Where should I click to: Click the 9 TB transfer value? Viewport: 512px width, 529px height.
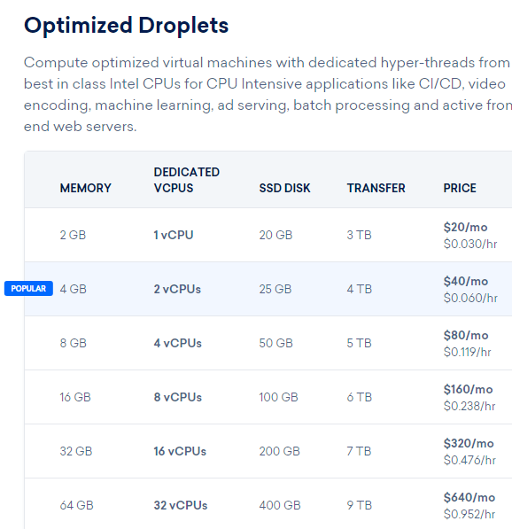click(360, 505)
